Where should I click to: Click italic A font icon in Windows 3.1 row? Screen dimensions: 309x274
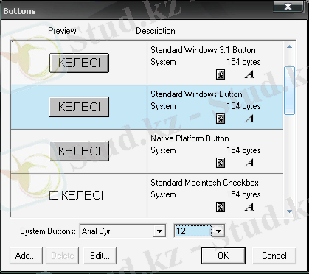pyautogui.click(x=249, y=74)
